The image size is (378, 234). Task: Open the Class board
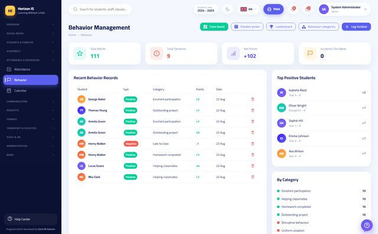214,27
